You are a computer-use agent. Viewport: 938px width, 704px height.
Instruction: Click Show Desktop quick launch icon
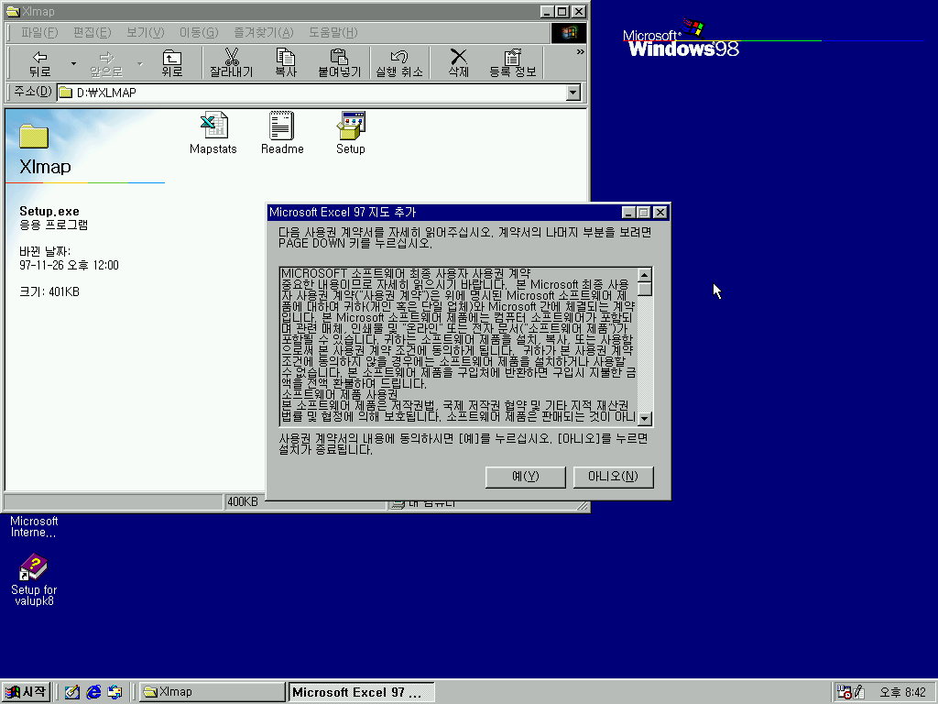coord(72,692)
